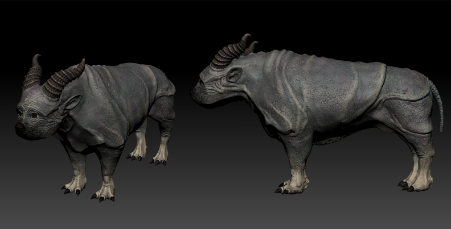
Task: Select the left model's outermost curled horn
Action: (33, 74)
